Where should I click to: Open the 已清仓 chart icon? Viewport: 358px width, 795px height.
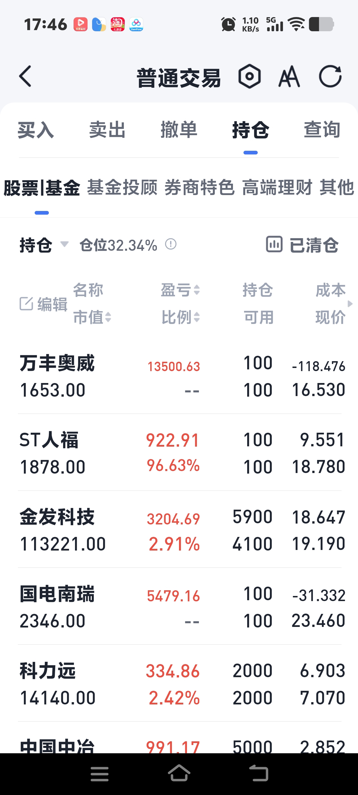(x=274, y=244)
